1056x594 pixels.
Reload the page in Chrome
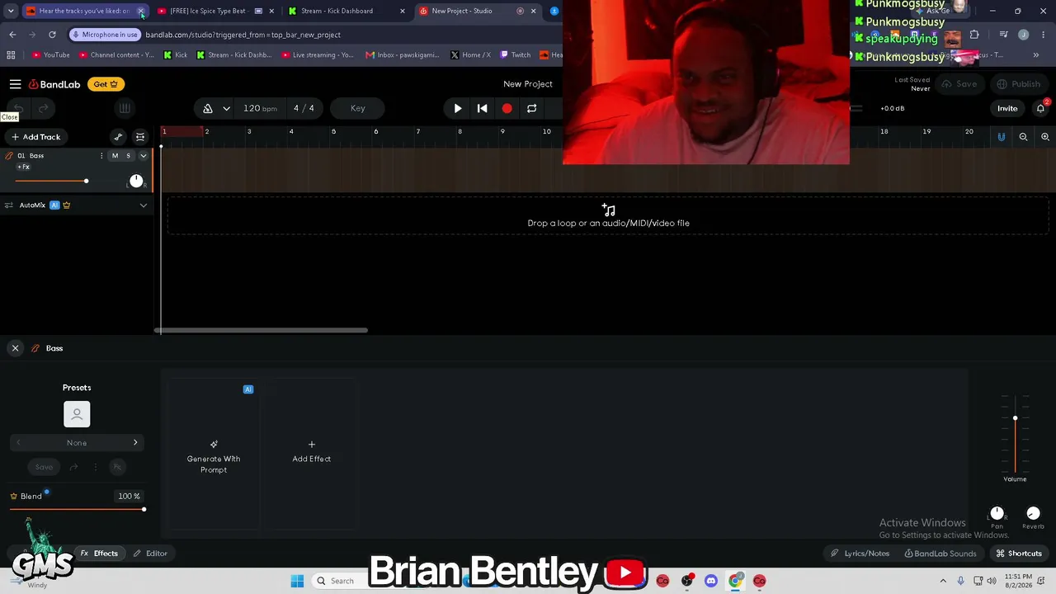pyautogui.click(x=52, y=35)
